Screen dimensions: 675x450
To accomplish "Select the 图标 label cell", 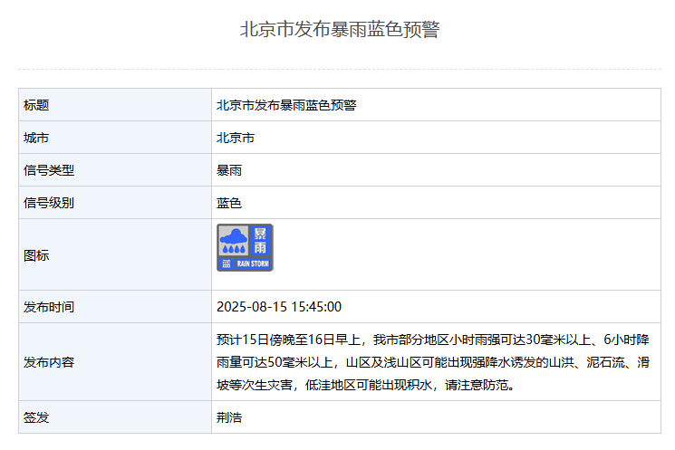I will tap(36, 255).
